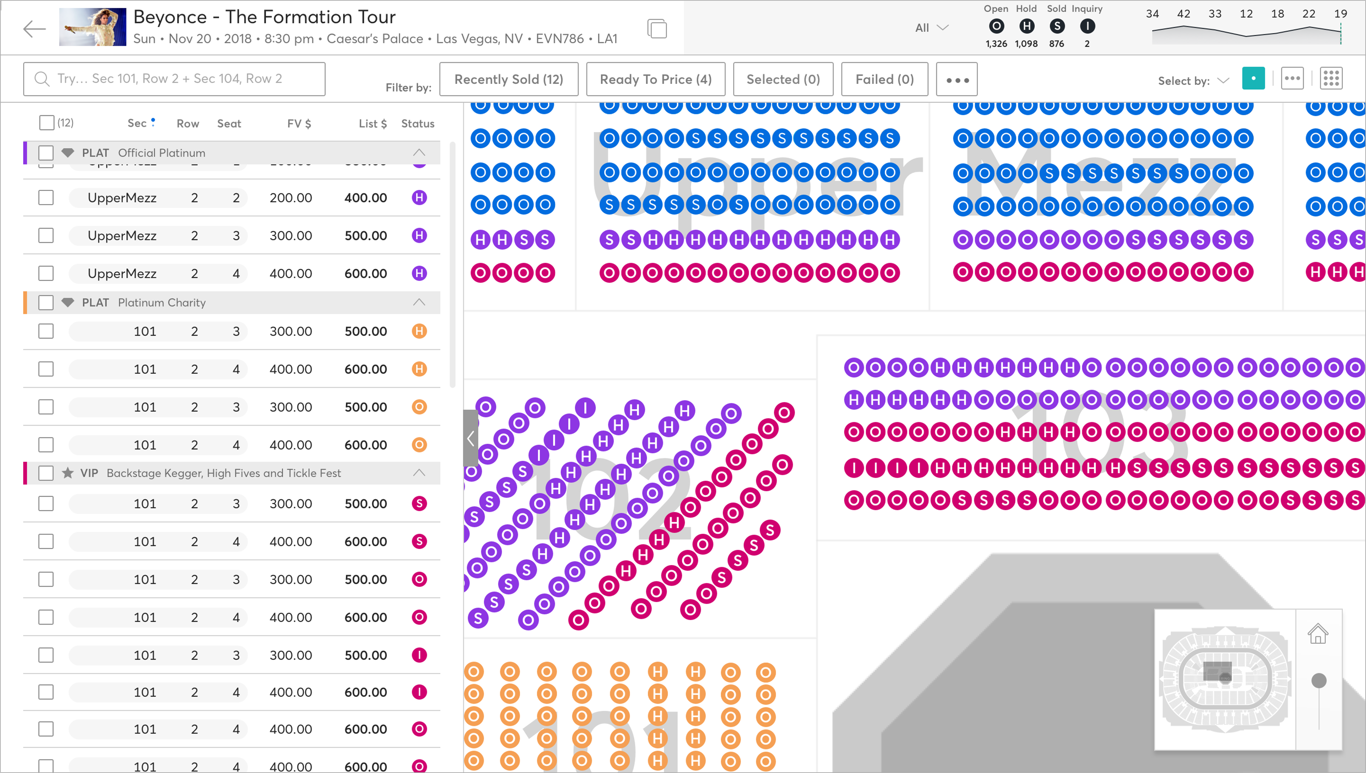Viewport: 1366px width, 773px height.
Task: Click the home icon on minimap
Action: (x=1318, y=634)
